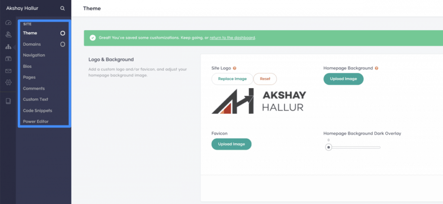This screenshot has height=204, width=443.
Task: Click the Homepage Background help icon
Action: pyautogui.click(x=376, y=68)
